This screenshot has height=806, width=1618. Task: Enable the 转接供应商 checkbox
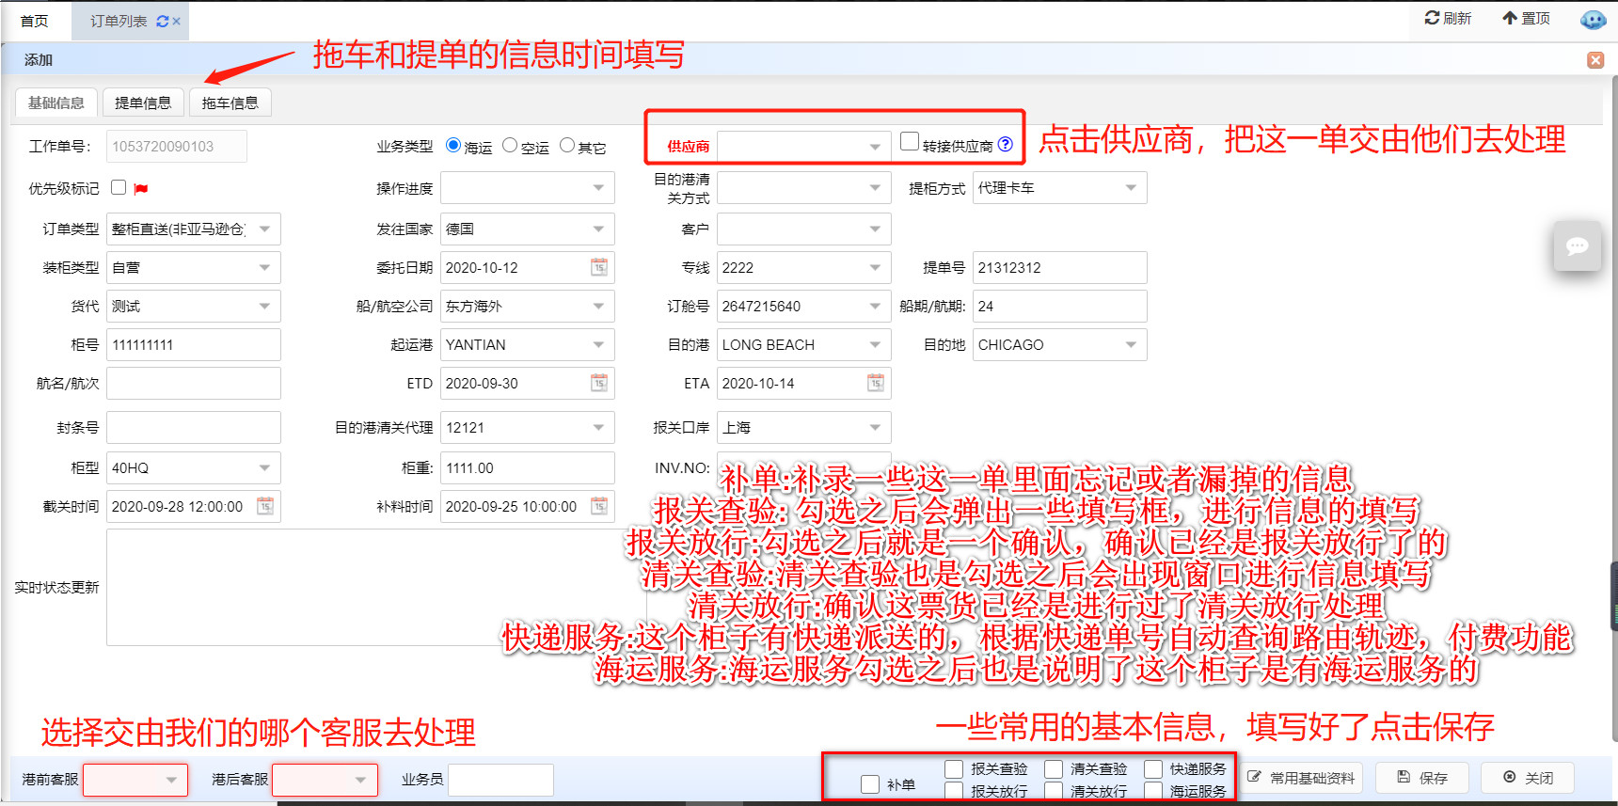click(909, 142)
